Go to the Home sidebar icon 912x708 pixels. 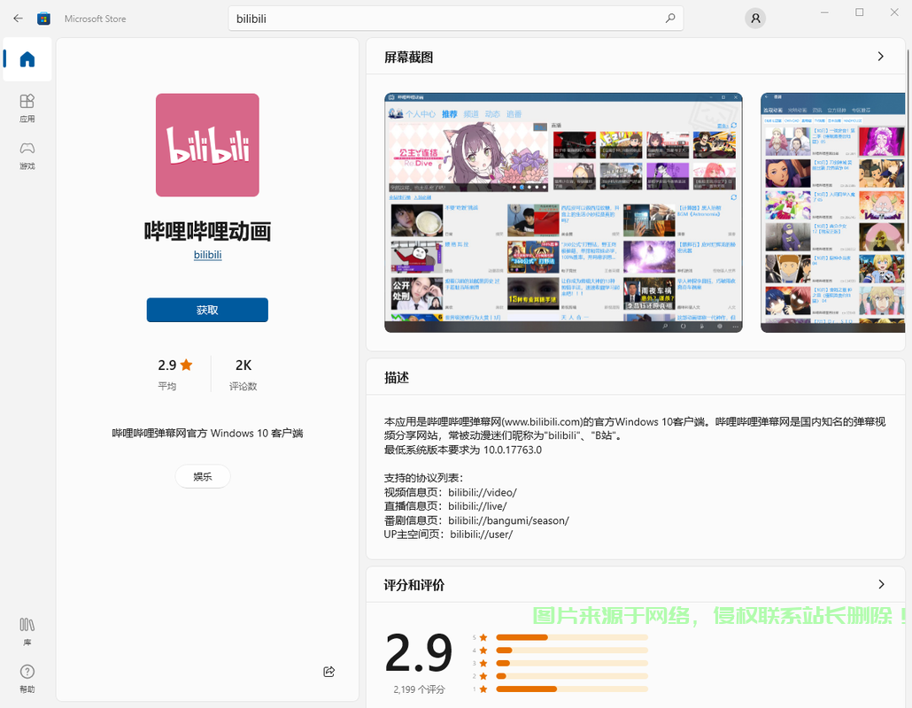(x=27, y=59)
